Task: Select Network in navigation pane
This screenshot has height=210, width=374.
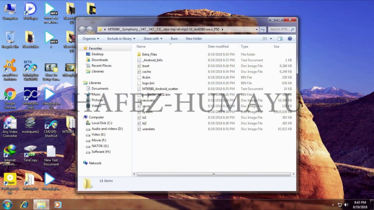Action: 95,163
